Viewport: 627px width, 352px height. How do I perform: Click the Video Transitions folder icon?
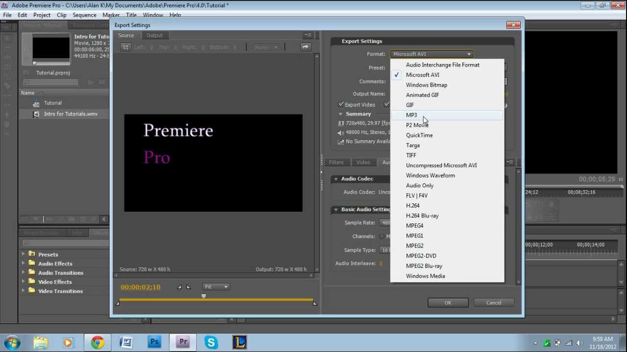click(32, 291)
